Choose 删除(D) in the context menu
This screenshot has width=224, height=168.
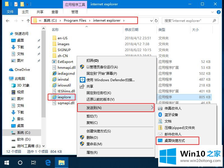coord(116,137)
